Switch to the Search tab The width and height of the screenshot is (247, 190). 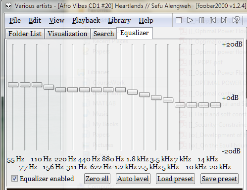click(103, 34)
